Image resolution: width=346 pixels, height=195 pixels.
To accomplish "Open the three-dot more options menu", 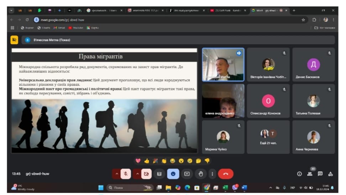I will coord(212,174).
